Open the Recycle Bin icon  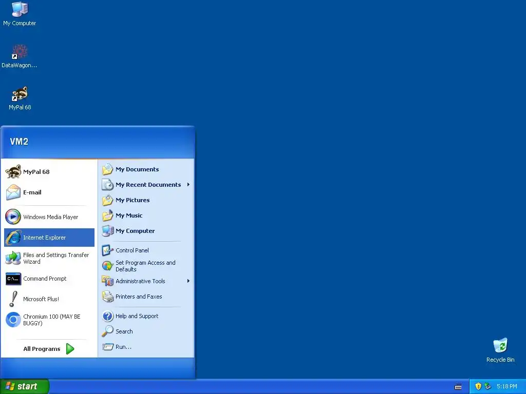(x=500, y=345)
